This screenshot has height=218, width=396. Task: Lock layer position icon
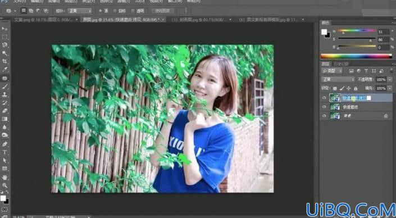[x=348, y=88]
